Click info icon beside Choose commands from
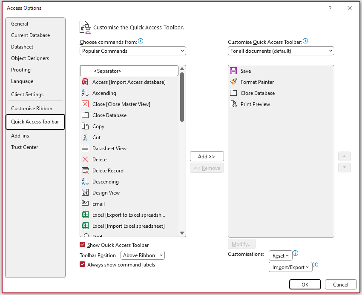This screenshot has width=362, height=295. pyautogui.click(x=141, y=41)
